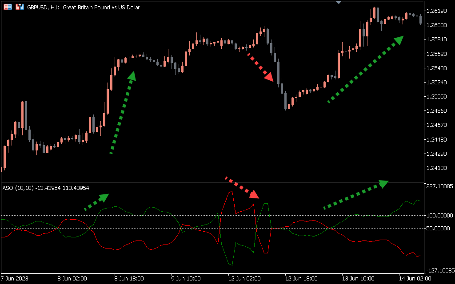Click the green arrow at indicator window right
This screenshot has width=455, height=284.
point(355,195)
